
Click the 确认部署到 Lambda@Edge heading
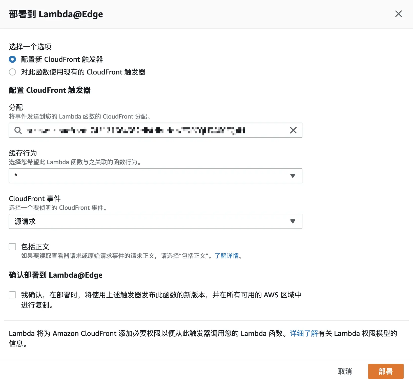[56, 275]
